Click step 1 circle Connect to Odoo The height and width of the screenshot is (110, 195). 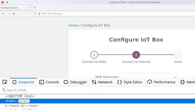(94, 55)
